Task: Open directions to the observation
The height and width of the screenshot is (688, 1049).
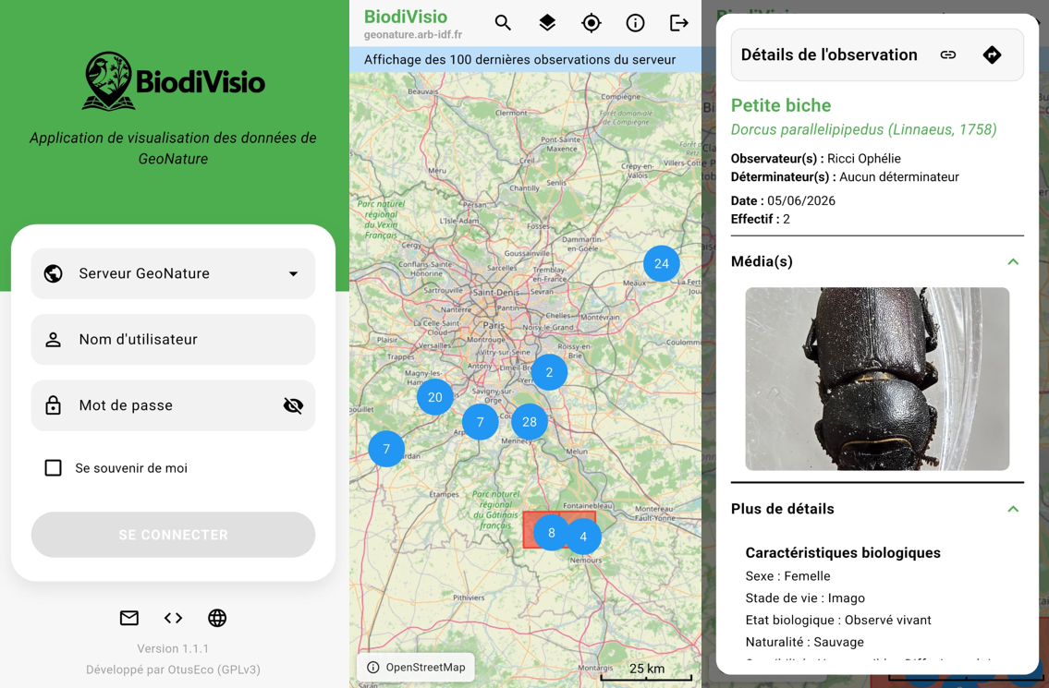Action: [x=992, y=54]
